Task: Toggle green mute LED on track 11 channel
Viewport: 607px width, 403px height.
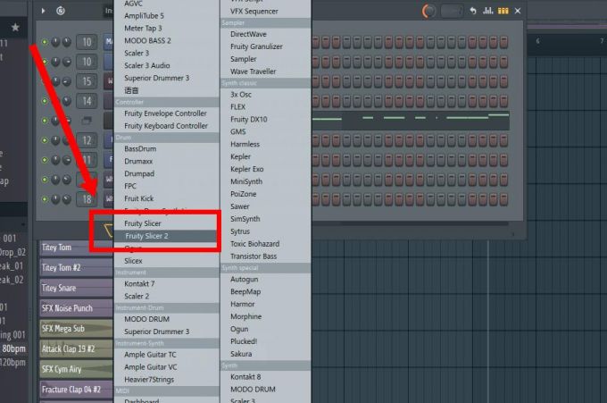Action: [45, 160]
